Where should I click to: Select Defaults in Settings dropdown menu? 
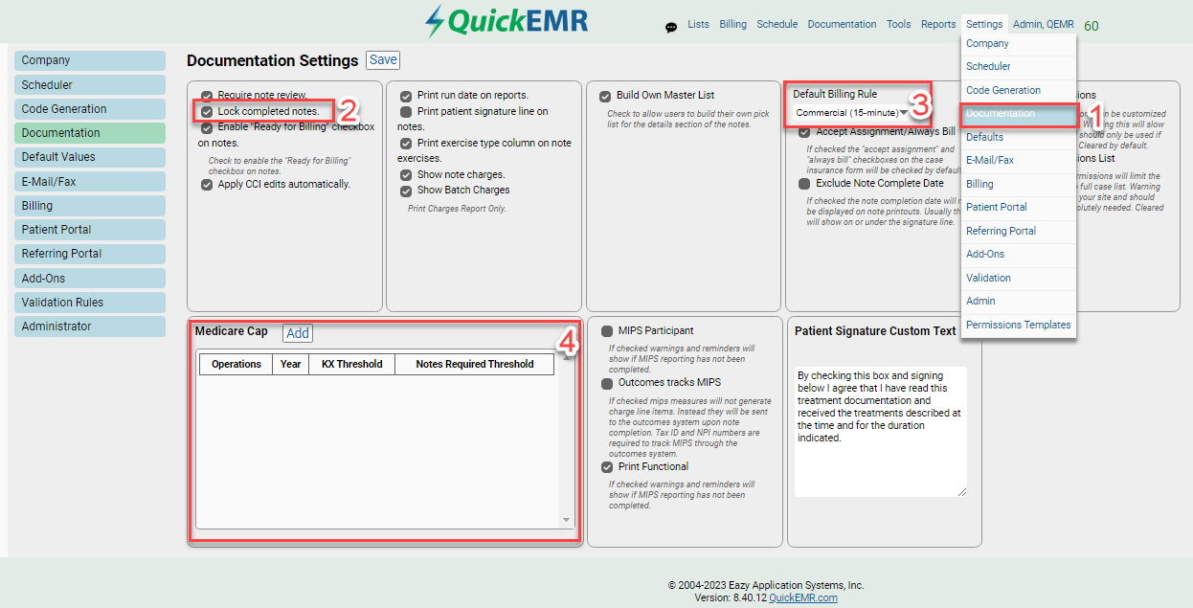[1019, 137]
